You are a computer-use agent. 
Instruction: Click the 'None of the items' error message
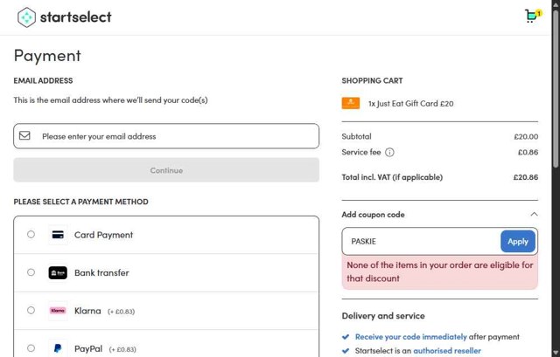coord(439,271)
